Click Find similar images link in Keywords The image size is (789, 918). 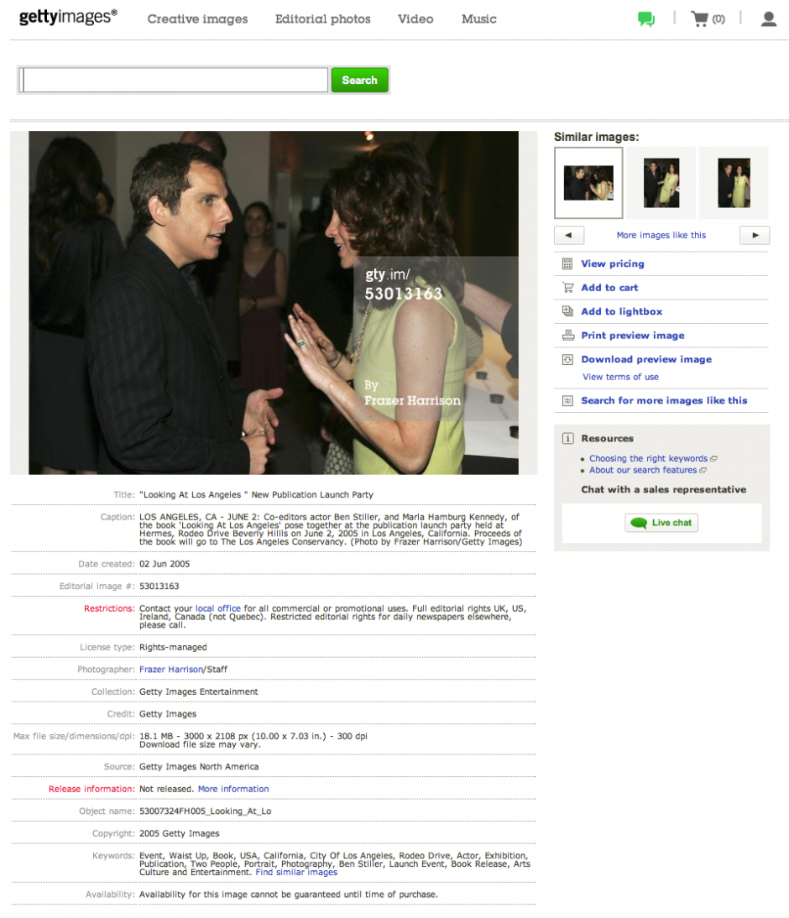296,872
